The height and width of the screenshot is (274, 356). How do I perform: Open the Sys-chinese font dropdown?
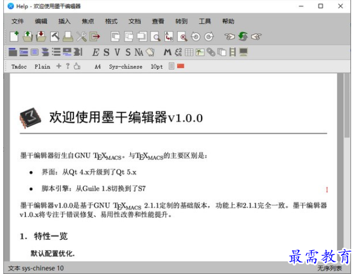coord(125,67)
